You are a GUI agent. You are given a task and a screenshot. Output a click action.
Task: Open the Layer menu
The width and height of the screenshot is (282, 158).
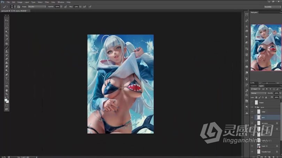click(27, 2)
